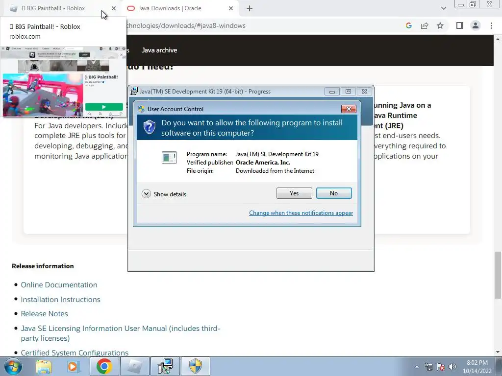Image resolution: width=502 pixels, height=376 pixels.
Task: Close the User Account Control dialog
Action: pyautogui.click(x=349, y=109)
